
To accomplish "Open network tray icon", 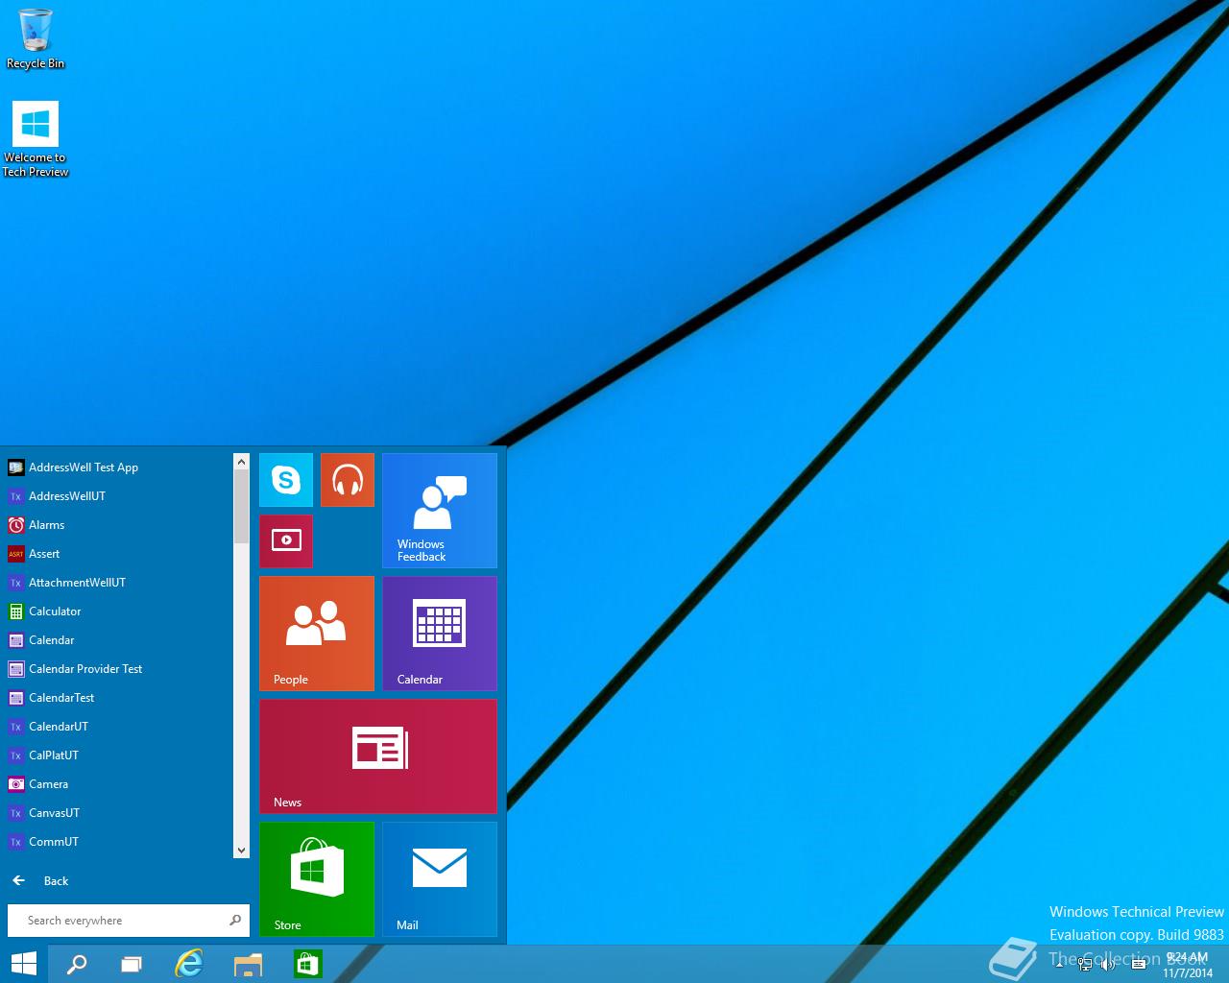I will (1085, 964).
